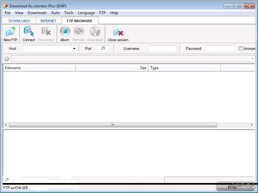
Task: Open the File menu
Action: click(8, 13)
